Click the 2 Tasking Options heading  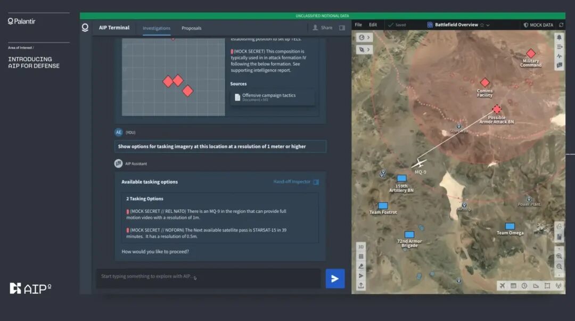pos(145,199)
